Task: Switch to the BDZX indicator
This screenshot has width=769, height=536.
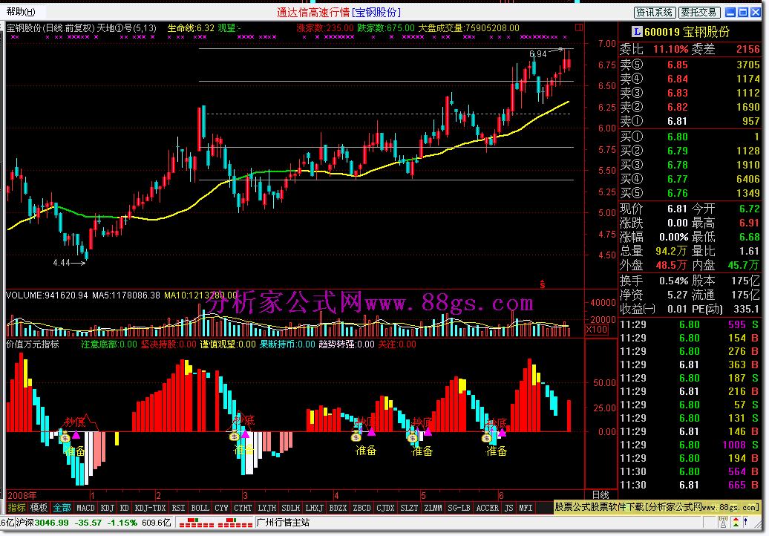Action: pos(338,508)
